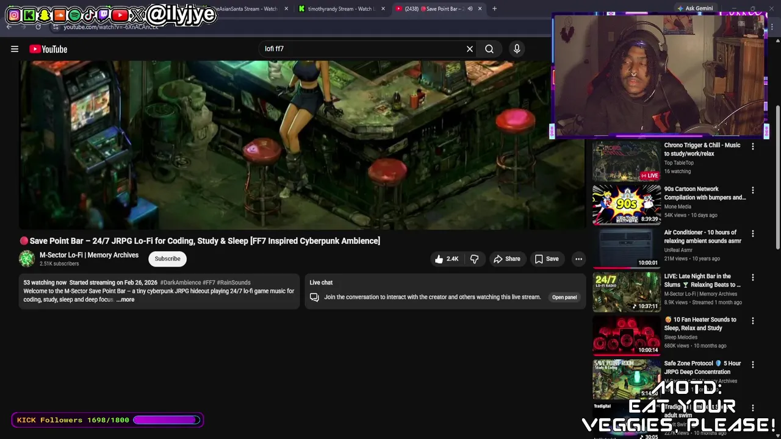Open 10 Fan Heater Sounds thumbnail
This screenshot has width=781, height=439.
(x=627, y=335)
